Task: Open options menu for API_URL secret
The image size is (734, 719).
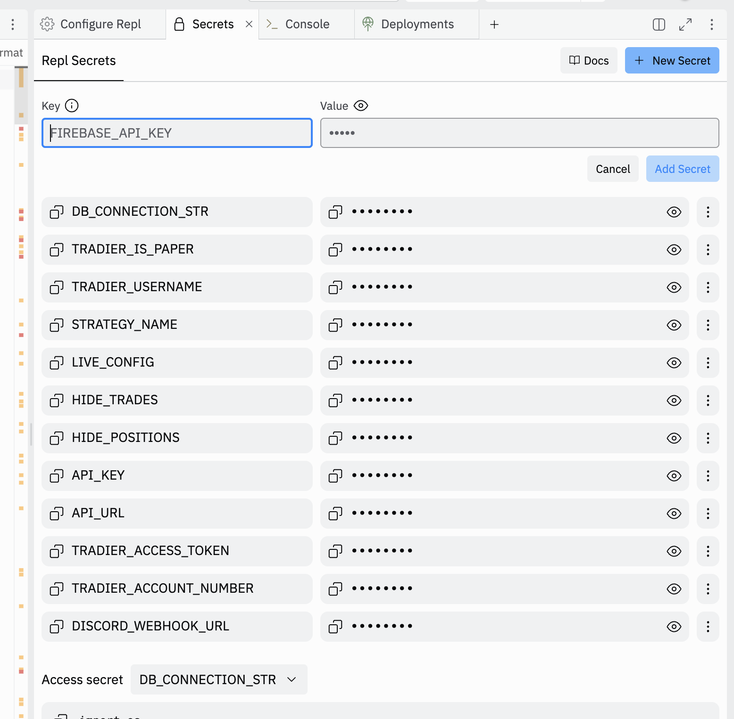Action: (x=708, y=514)
